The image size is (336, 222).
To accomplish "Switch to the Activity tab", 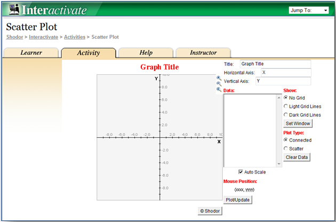I will (89, 53).
